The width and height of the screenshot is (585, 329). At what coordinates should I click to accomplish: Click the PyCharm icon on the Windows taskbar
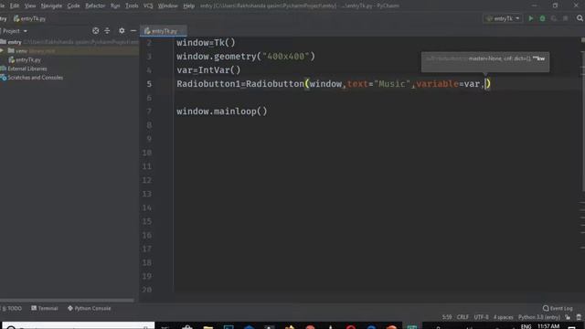click(x=412, y=327)
